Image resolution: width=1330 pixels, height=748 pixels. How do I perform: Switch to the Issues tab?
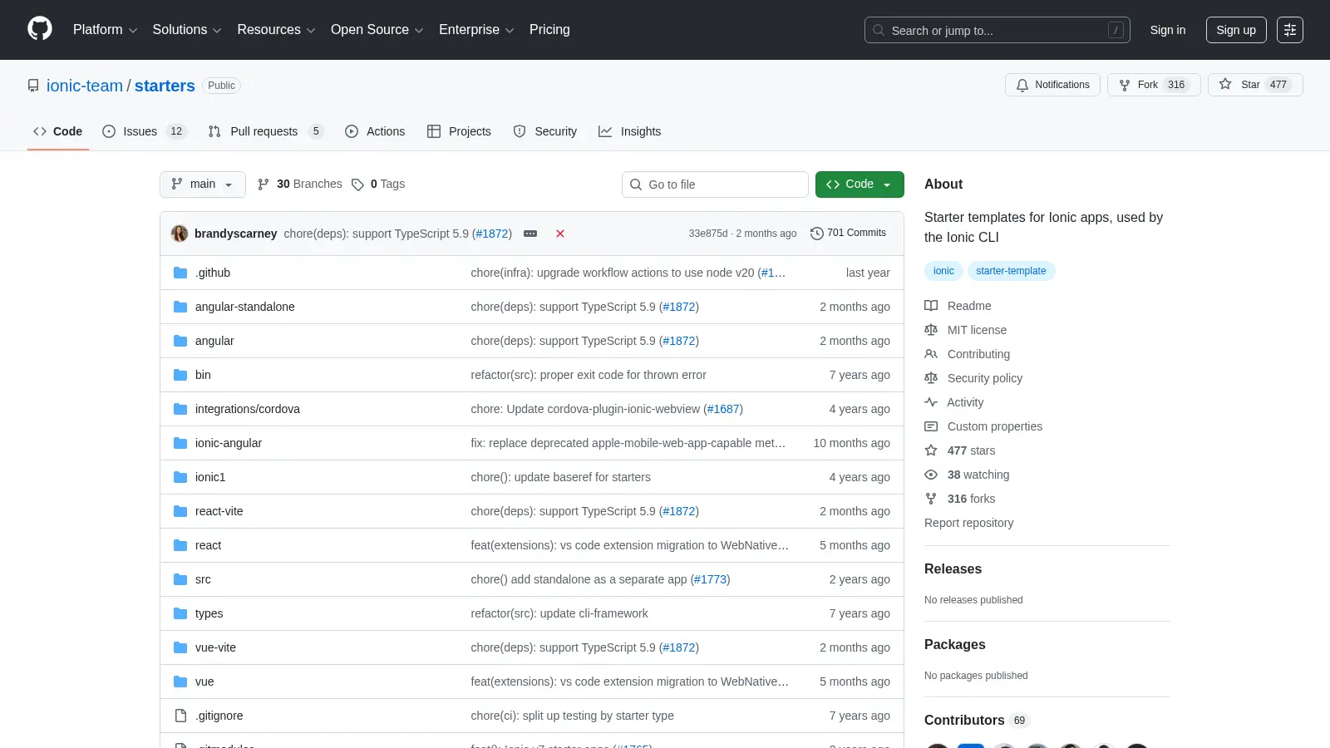[144, 131]
